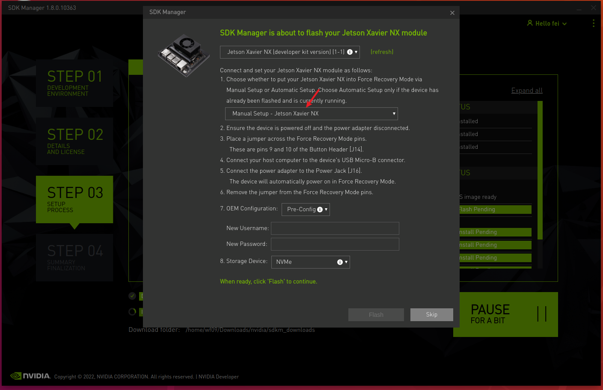
Task: Focus the New Password field
Action: (335, 244)
